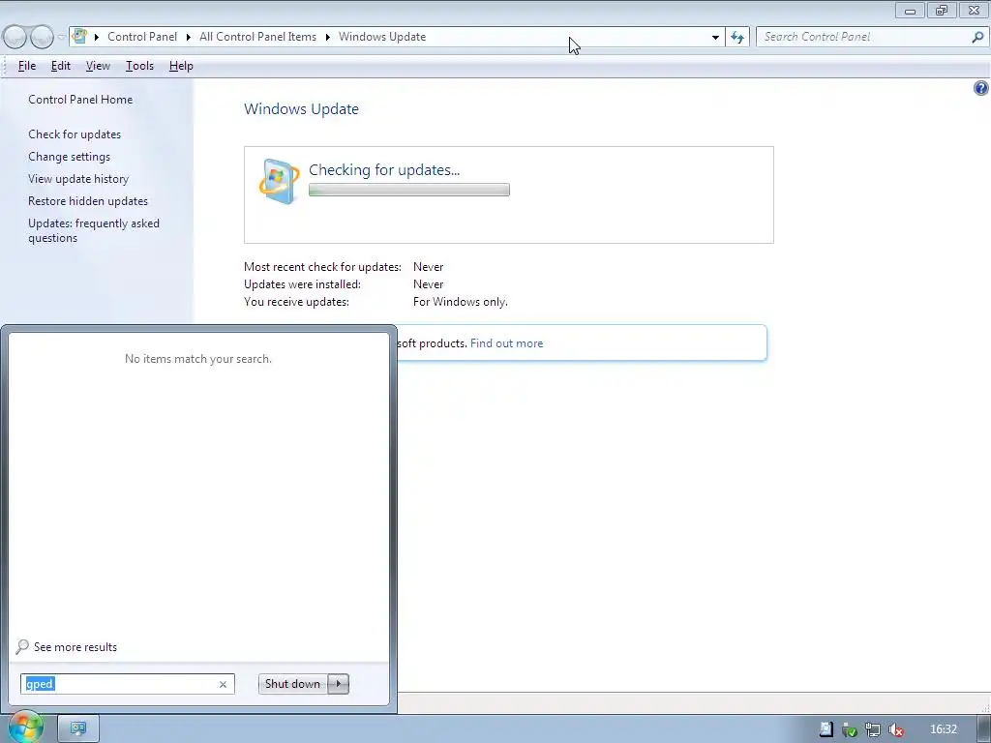Click the Control Panel icon in address bar
991x743 pixels.
coord(79,36)
